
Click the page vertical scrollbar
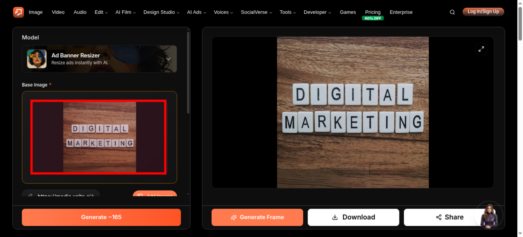pos(520,23)
